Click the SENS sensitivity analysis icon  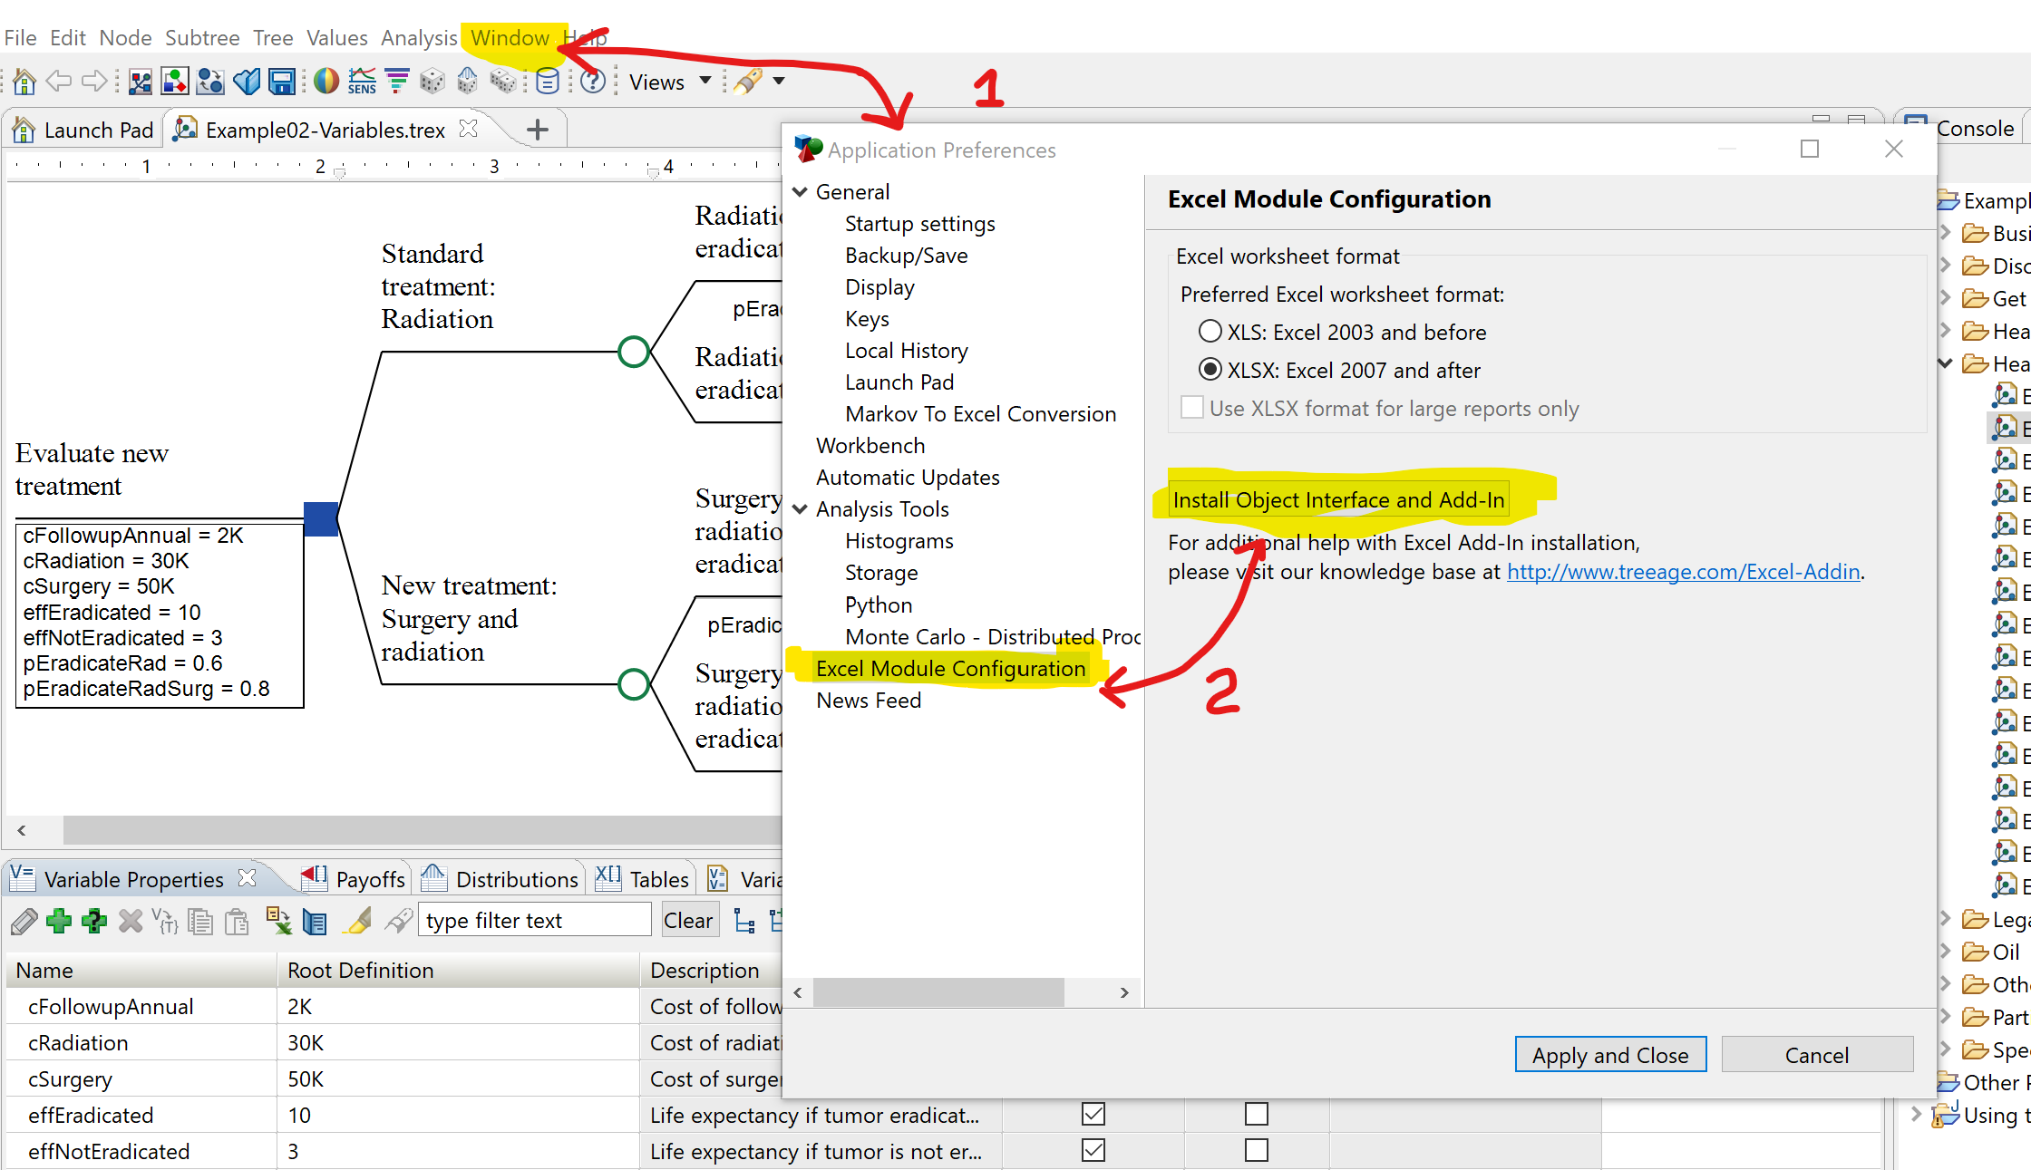pos(362,82)
